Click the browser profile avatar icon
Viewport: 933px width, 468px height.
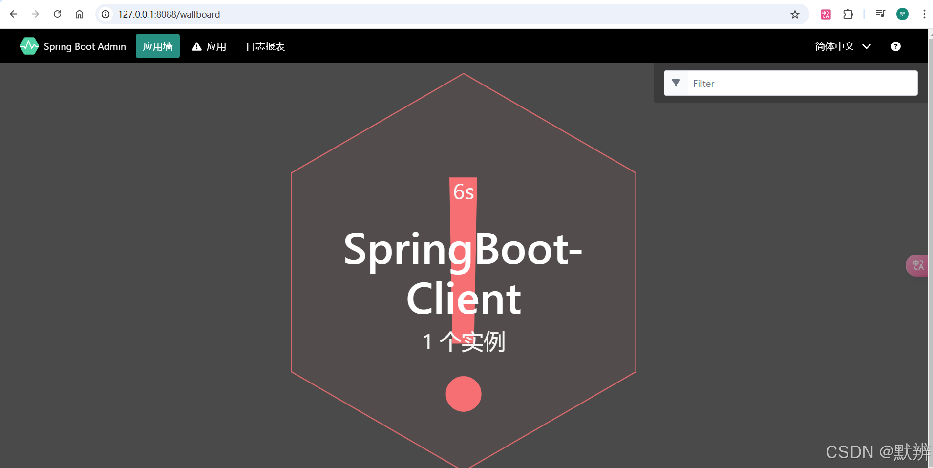point(902,14)
